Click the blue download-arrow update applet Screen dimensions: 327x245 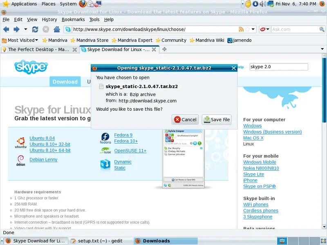pyautogui.click(x=255, y=4)
